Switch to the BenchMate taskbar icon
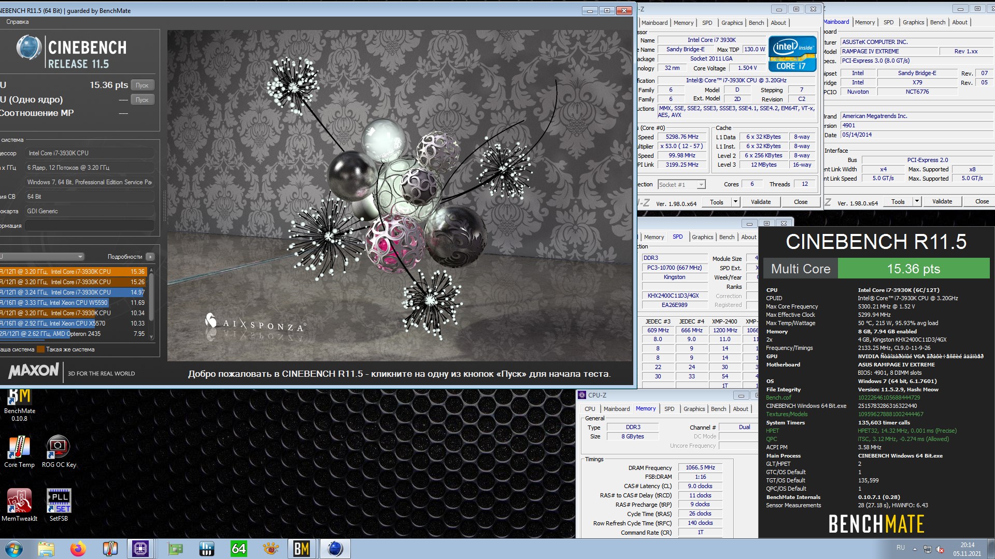Viewport: 995px width, 559px height. coord(302,549)
